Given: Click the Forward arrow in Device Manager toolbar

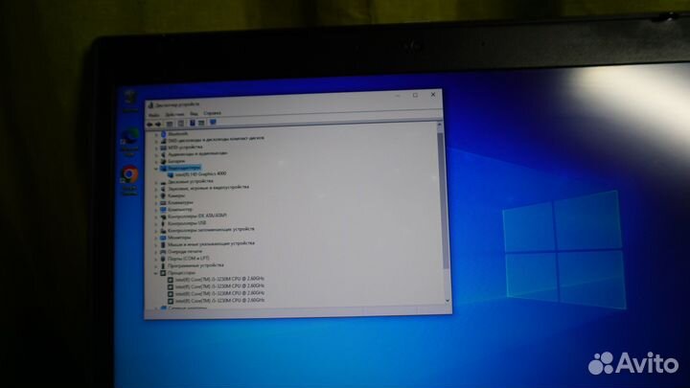Looking at the screenshot, I should (158, 125).
